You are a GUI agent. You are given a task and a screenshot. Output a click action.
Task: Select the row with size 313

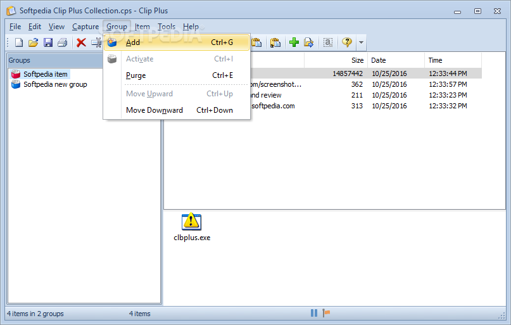tap(365, 106)
